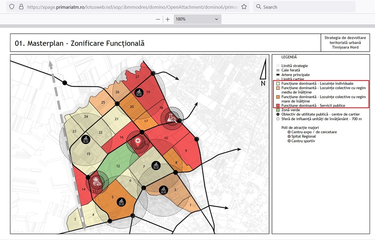Screen dimensions: 375x240
Task: Click zone number 26 on the map
Action: (x=117, y=92)
